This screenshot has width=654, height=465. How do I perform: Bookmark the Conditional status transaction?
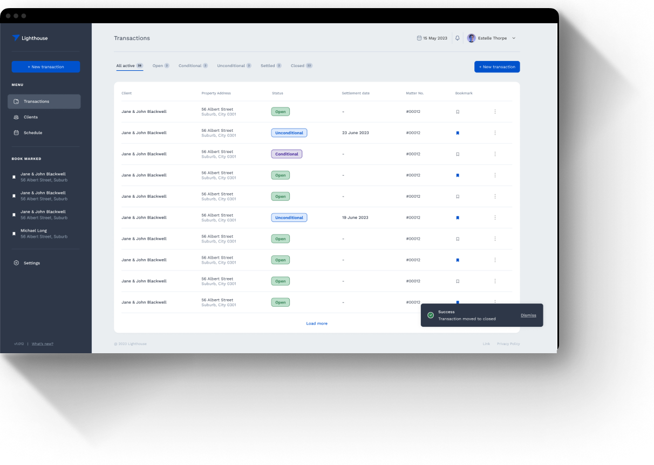pyautogui.click(x=458, y=154)
